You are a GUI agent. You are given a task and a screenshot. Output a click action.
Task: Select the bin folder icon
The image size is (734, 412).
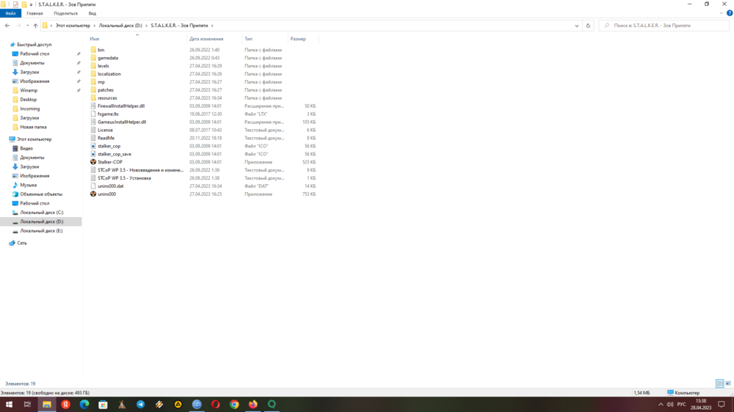(93, 50)
